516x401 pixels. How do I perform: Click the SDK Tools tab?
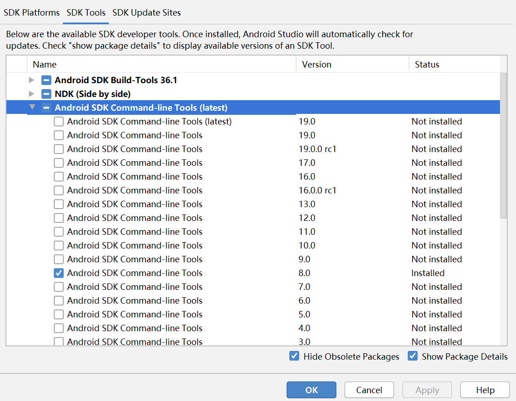(86, 13)
